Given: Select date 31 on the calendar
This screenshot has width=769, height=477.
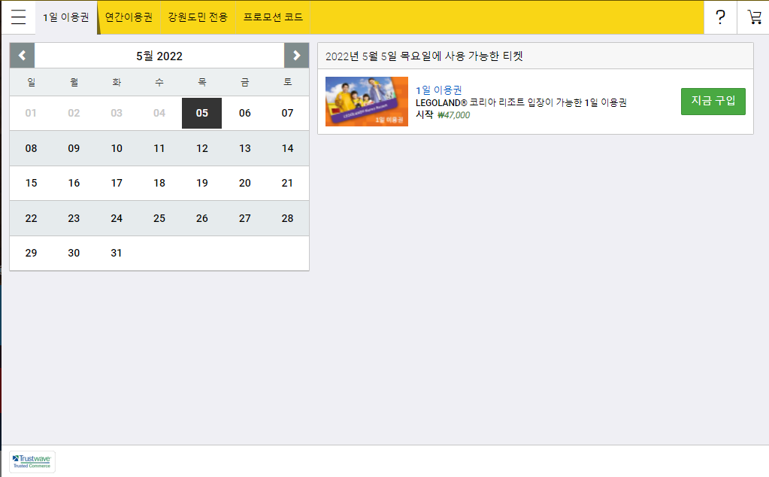Looking at the screenshot, I should click(117, 254).
